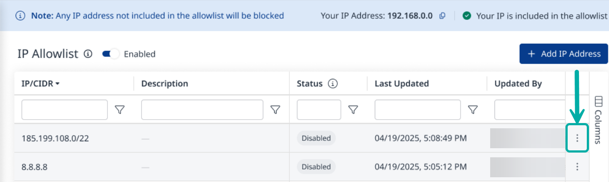Screen dimensions: 609x182
Task: Open row actions menu for 8.8.8.8
Action: [577, 166]
